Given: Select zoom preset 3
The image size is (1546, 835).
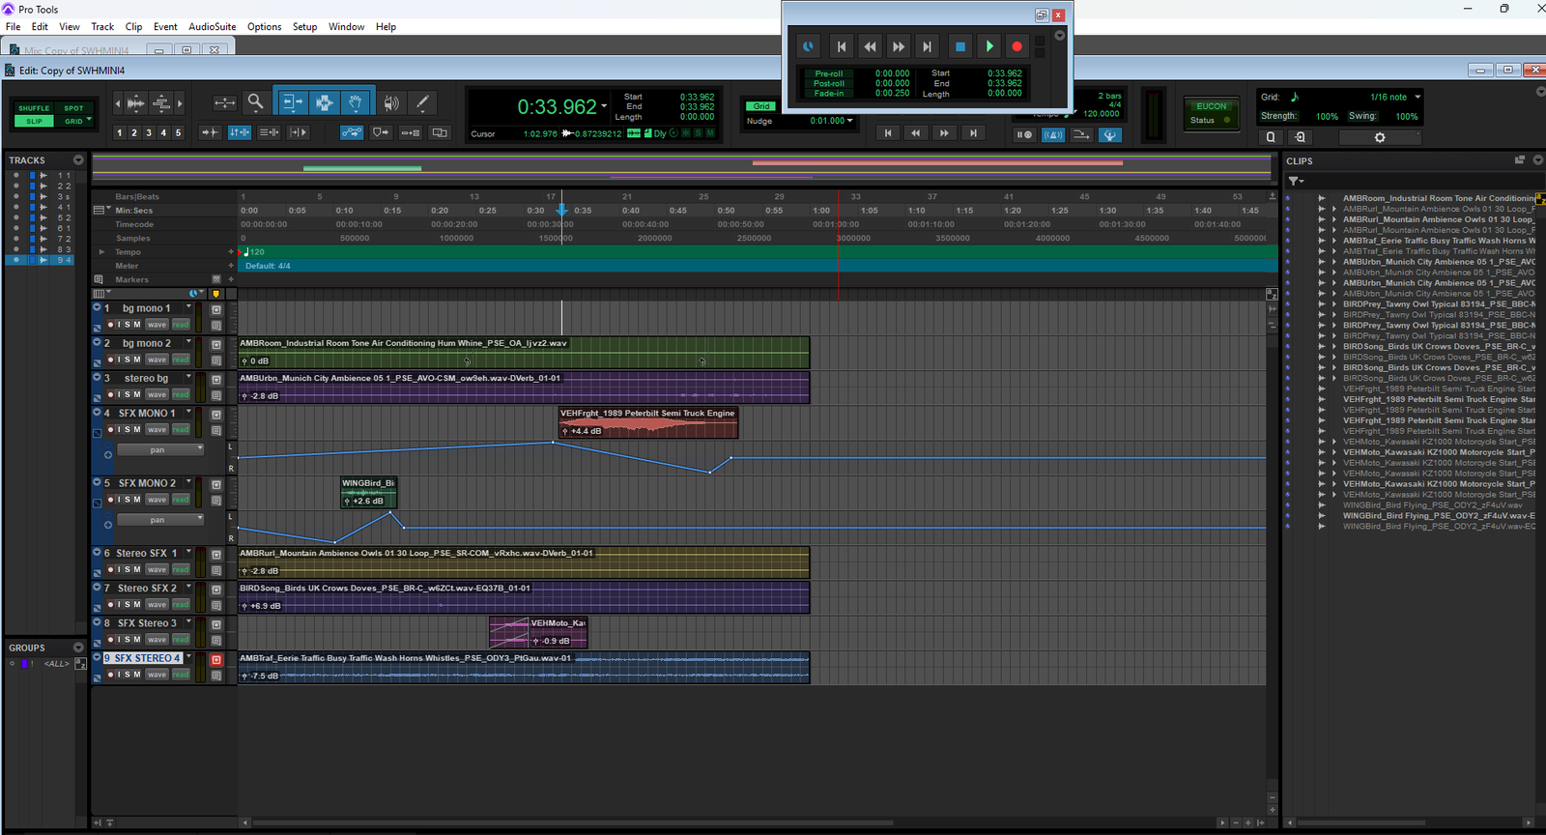Looking at the screenshot, I should click(149, 133).
